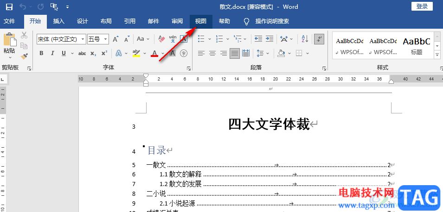Sort the text with the A-Z sort icon

pyautogui.click(x=305, y=38)
